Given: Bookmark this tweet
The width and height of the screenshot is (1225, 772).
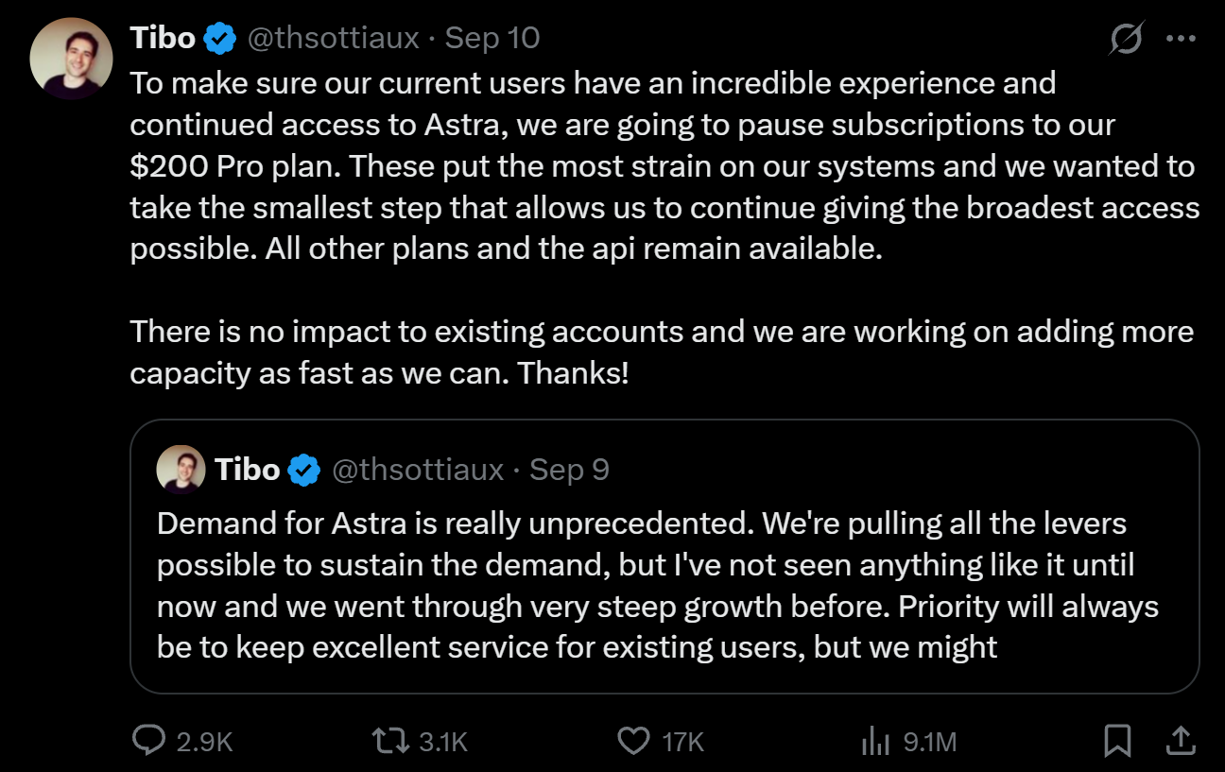Looking at the screenshot, I should (1118, 741).
